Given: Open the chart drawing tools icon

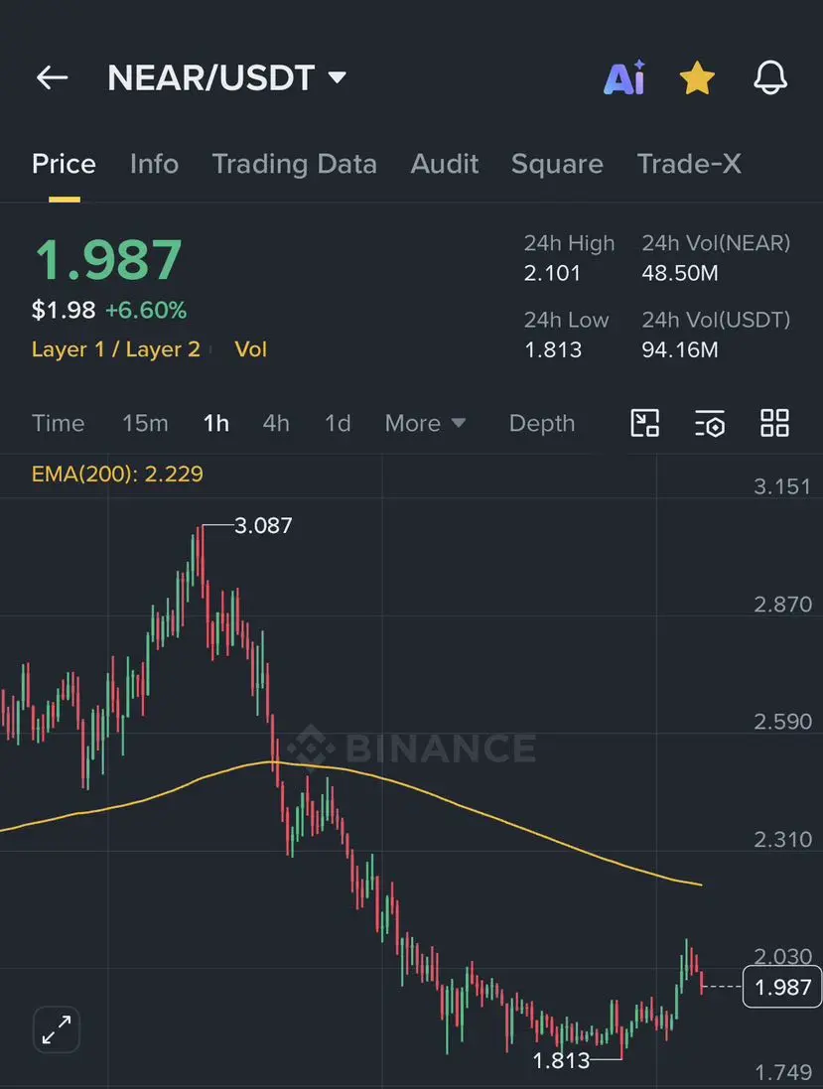Looking at the screenshot, I should pyautogui.click(x=644, y=423).
